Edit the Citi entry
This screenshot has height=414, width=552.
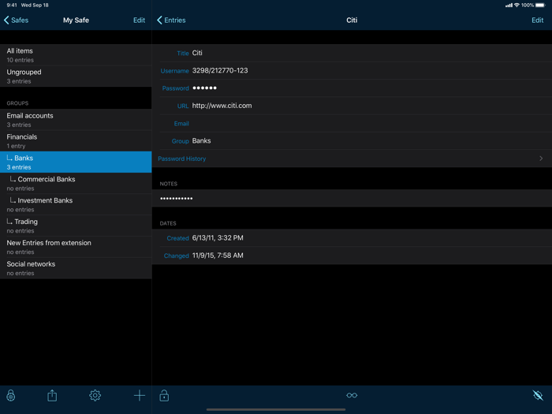coord(537,20)
